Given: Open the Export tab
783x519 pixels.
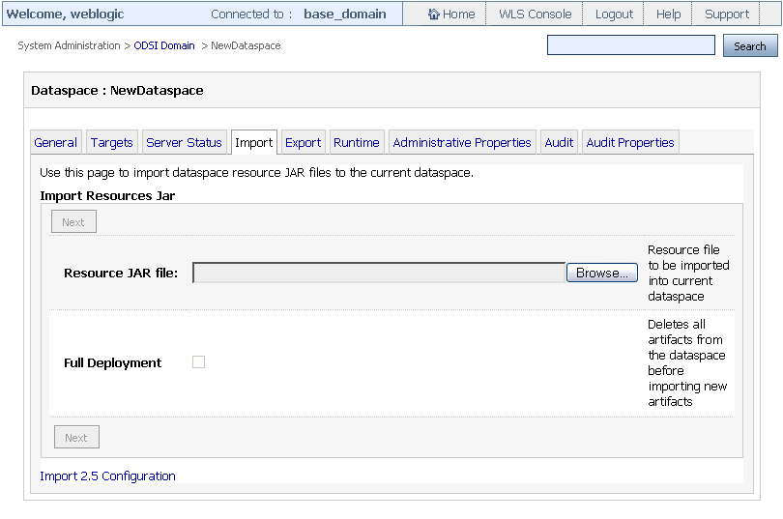Looking at the screenshot, I should (303, 143).
